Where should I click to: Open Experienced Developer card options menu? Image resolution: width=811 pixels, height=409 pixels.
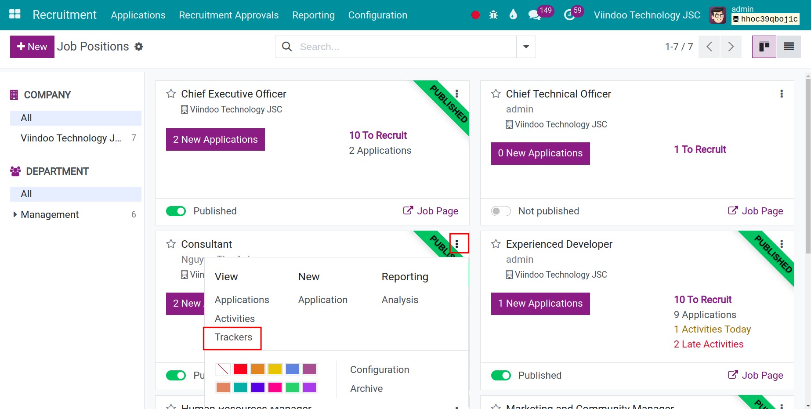coord(782,244)
